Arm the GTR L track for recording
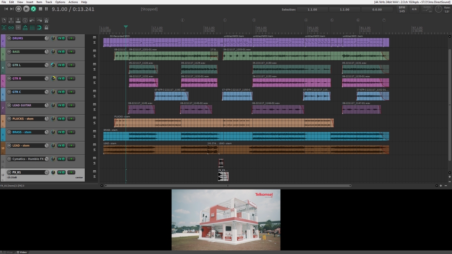This screenshot has height=254, width=452. coord(9,65)
